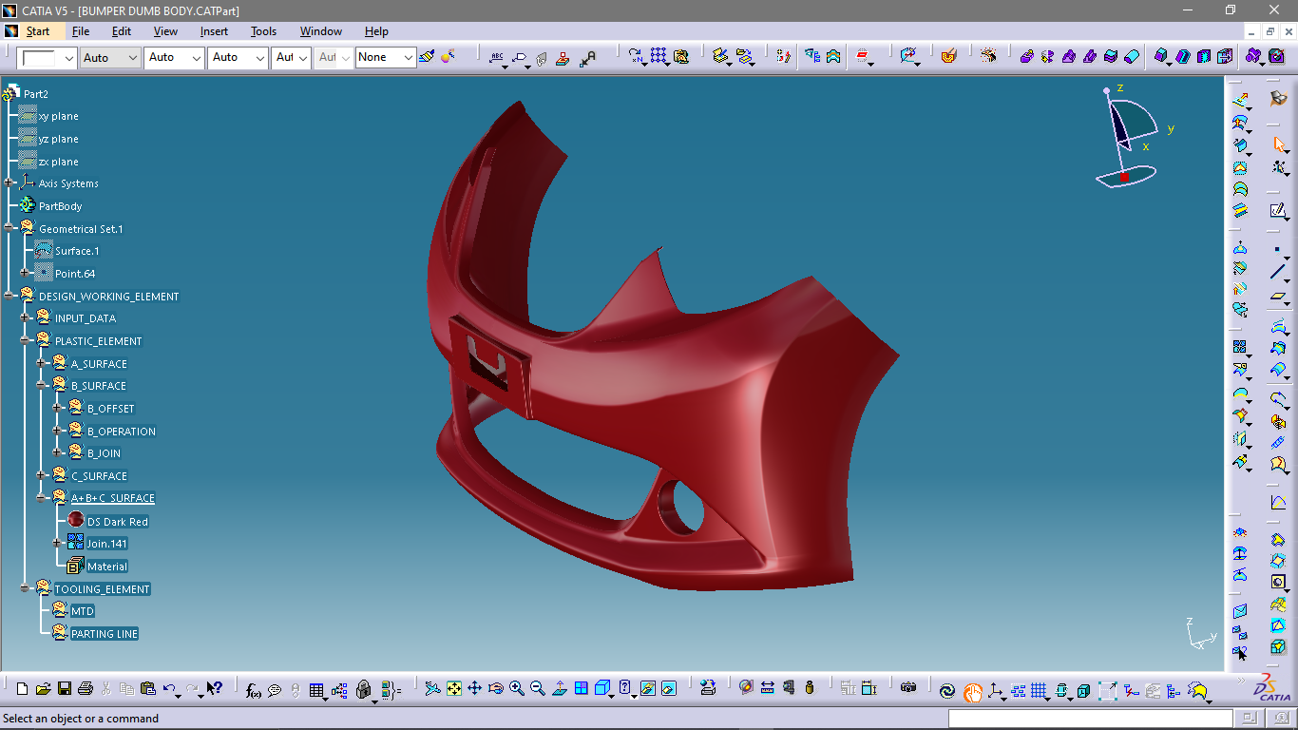This screenshot has width=1298, height=730.
Task: Toggle the Multi-View layout icon
Action: (x=581, y=688)
